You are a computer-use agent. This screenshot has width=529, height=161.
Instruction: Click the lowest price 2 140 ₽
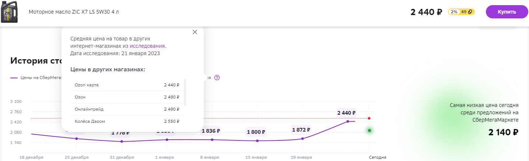click(504, 133)
